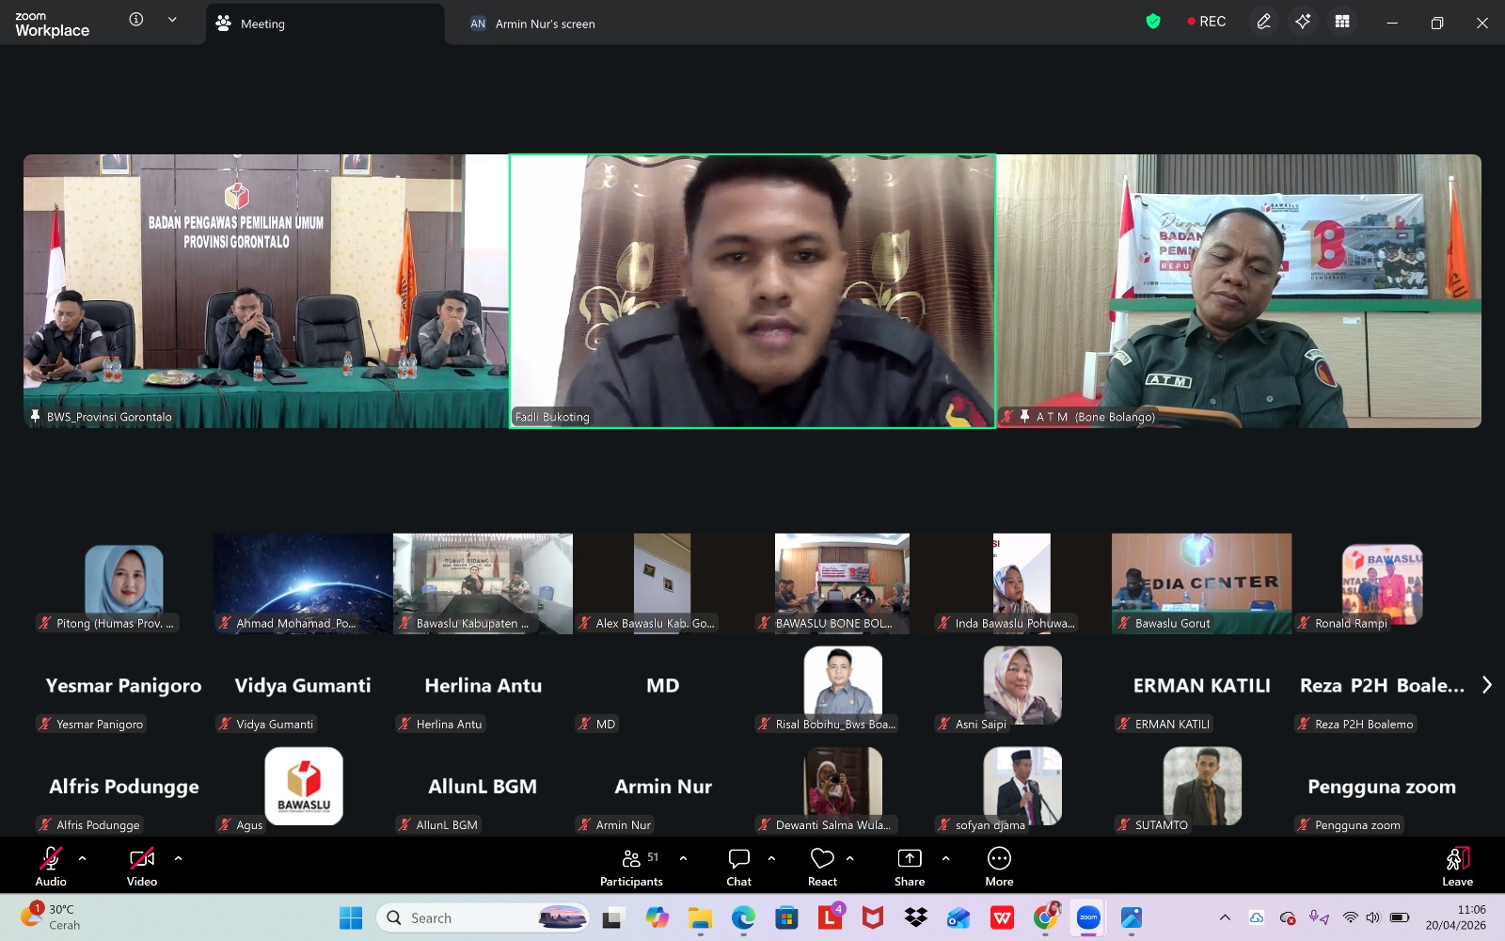Expand the Participants options arrow

(x=683, y=857)
